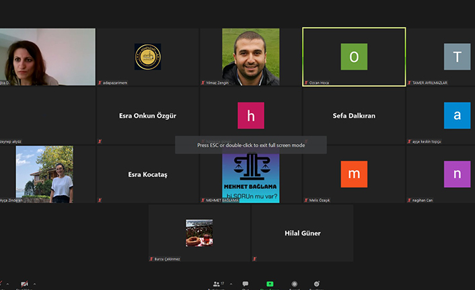Click Melis Özaçık's orange m avatar
Image resolution: width=475 pixels, height=290 pixels.
click(354, 174)
